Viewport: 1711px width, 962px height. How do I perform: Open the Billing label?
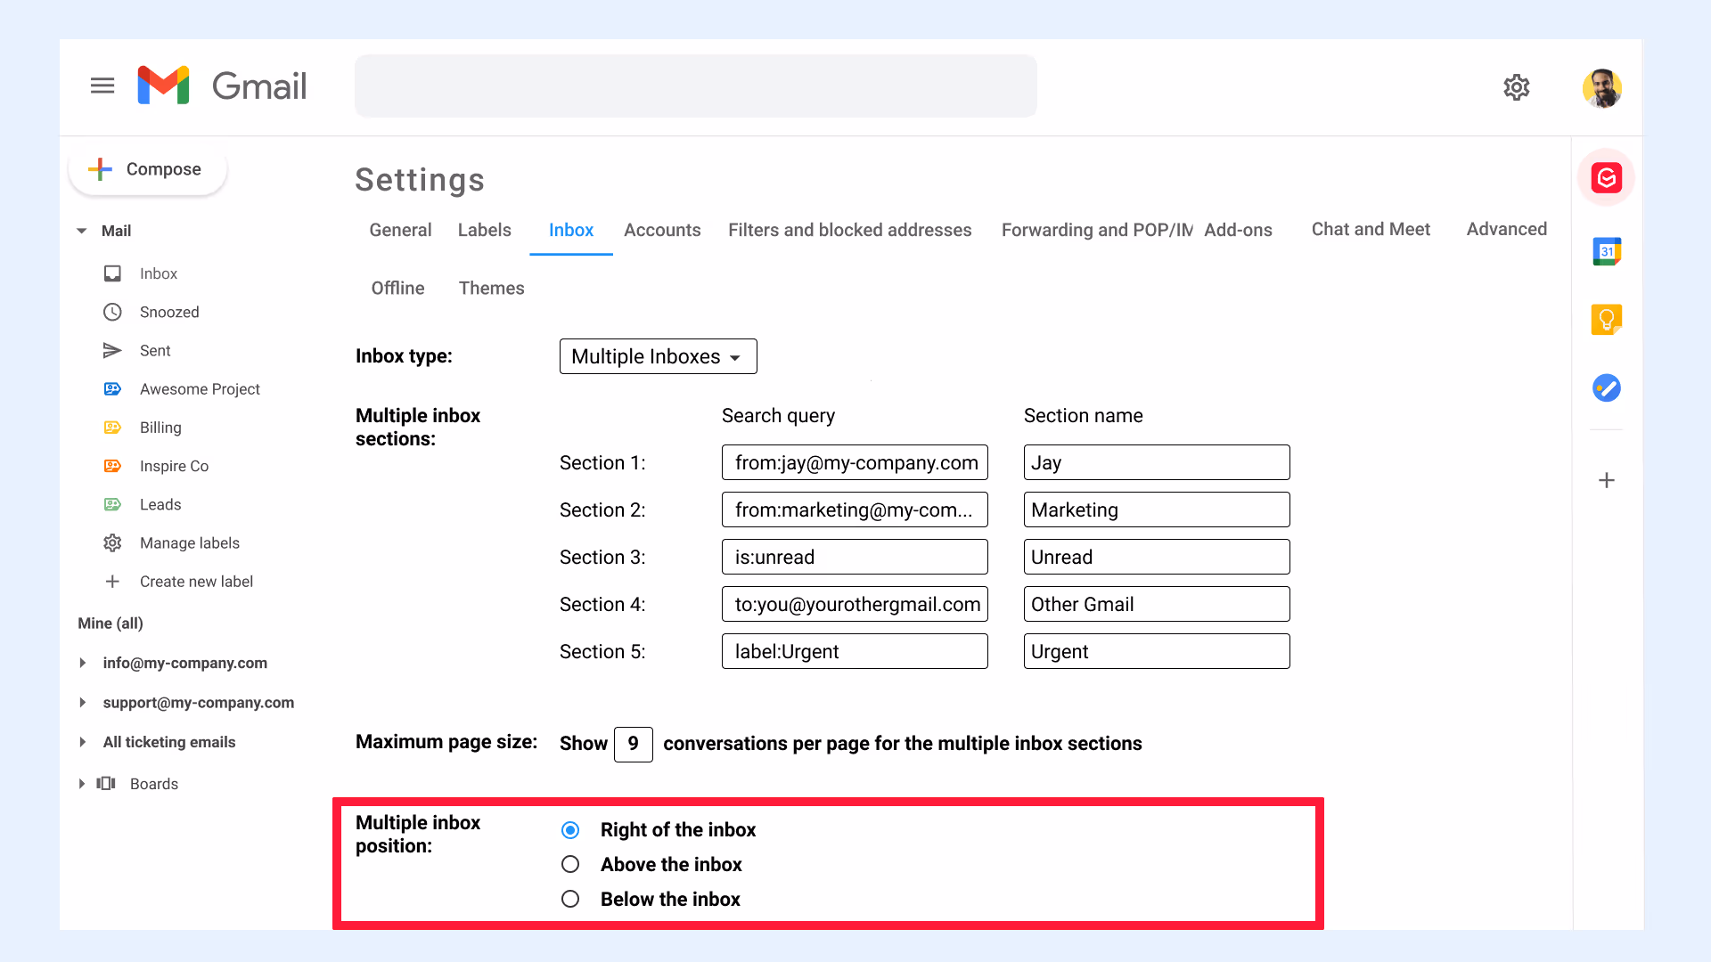tap(160, 427)
